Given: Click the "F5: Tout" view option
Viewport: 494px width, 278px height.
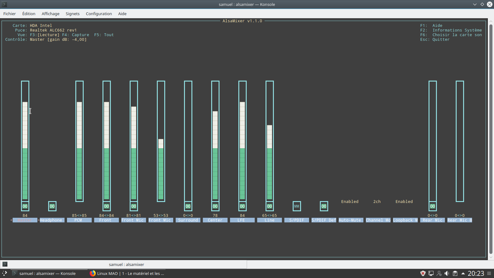Looking at the screenshot, I should click(104, 35).
